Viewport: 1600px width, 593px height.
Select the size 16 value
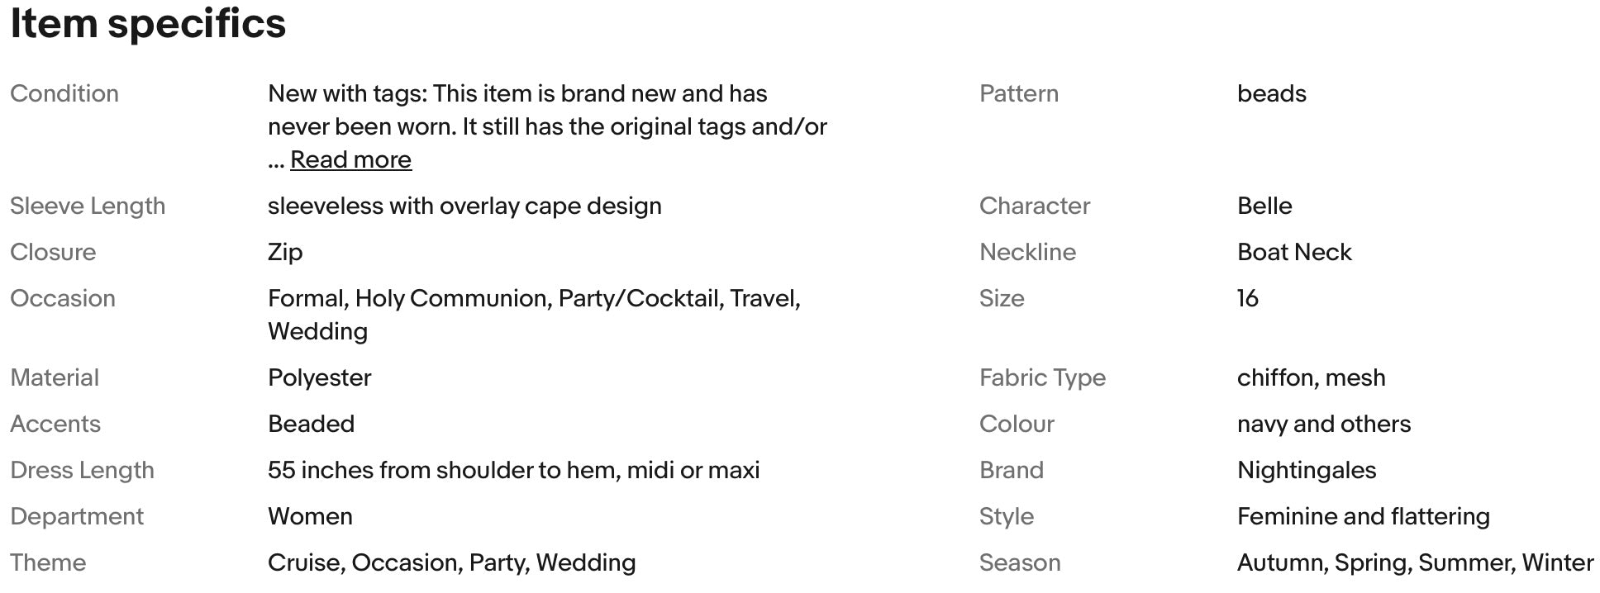1248,298
